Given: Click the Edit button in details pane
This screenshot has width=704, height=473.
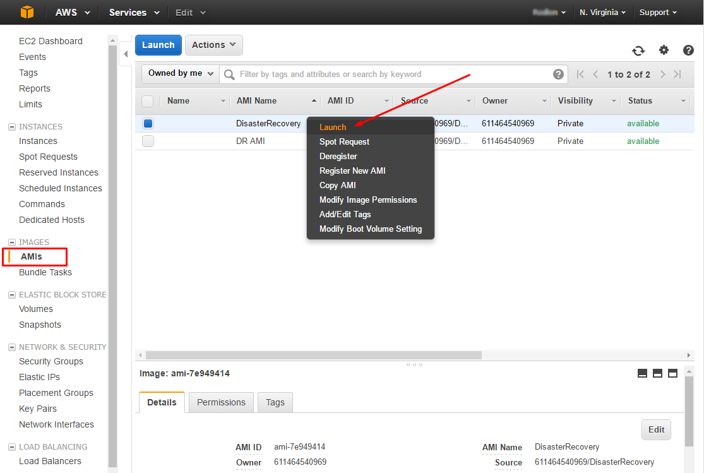Looking at the screenshot, I should pos(656,430).
